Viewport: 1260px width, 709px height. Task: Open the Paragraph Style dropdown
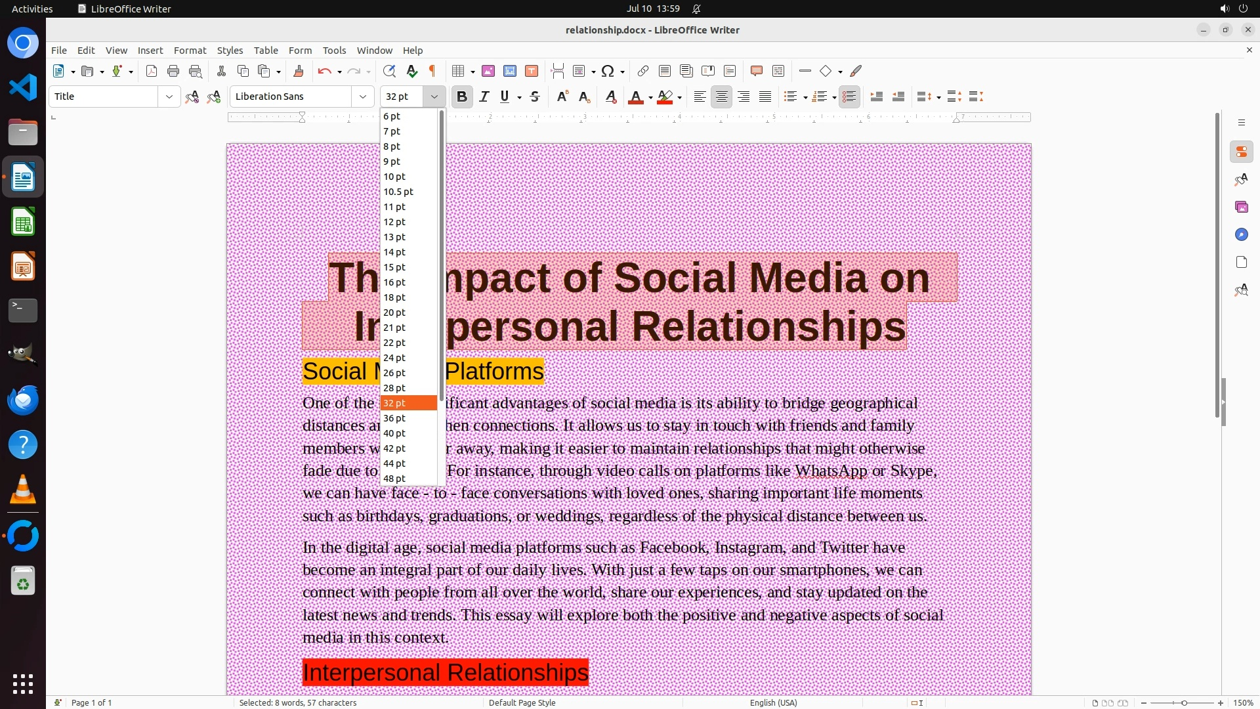[169, 97]
